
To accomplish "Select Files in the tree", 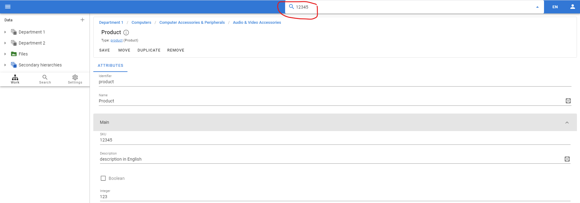I will [23, 54].
